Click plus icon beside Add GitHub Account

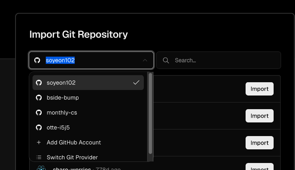(39, 142)
